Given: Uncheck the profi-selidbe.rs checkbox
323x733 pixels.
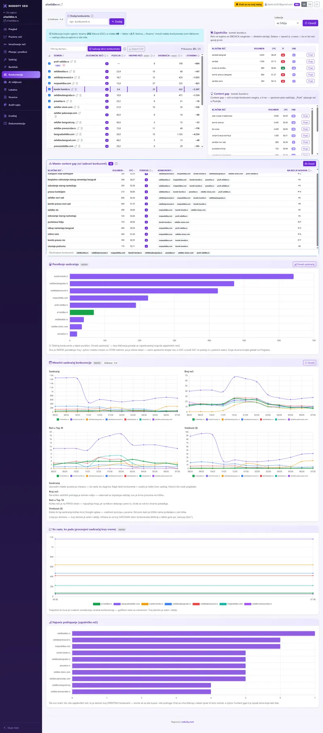Looking at the screenshot, I should coord(50,63).
